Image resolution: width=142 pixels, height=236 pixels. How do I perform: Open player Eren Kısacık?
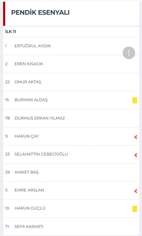tap(71, 64)
